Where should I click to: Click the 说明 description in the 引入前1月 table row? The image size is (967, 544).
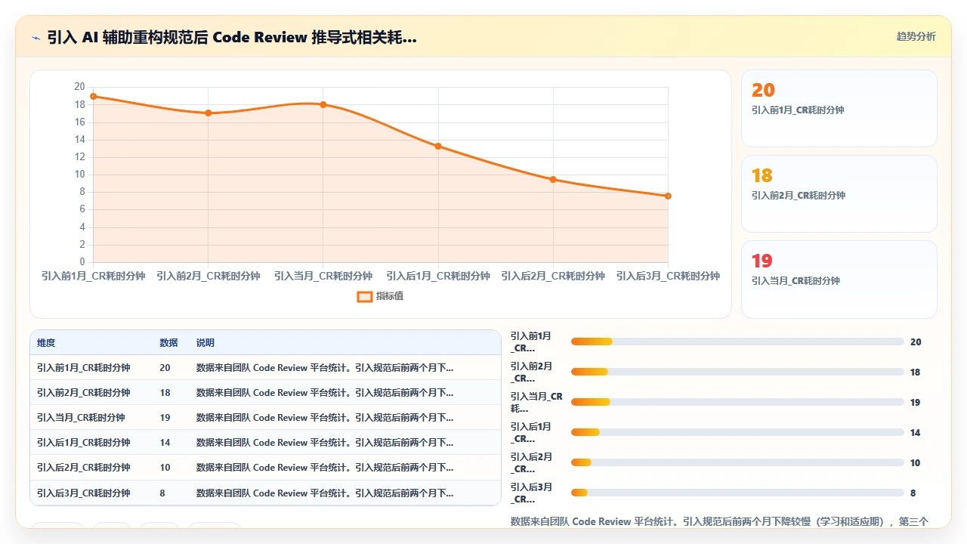click(325, 368)
